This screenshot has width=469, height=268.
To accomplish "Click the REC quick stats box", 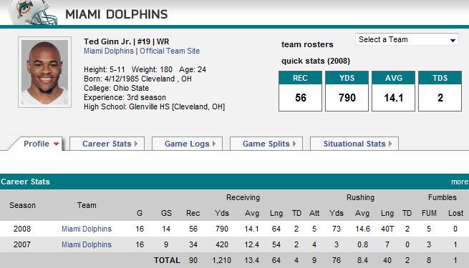I will pyautogui.click(x=300, y=91).
